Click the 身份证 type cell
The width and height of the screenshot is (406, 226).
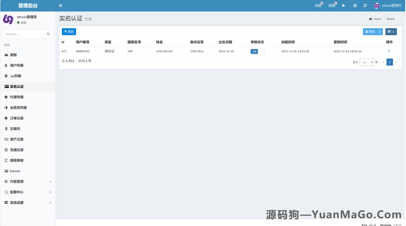109,51
